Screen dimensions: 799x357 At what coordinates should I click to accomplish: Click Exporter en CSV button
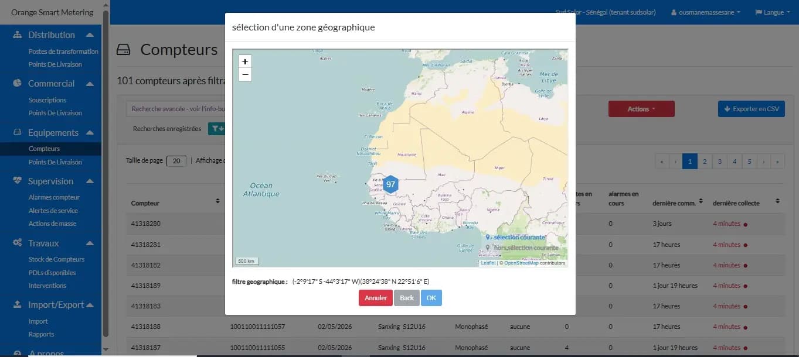click(752, 109)
